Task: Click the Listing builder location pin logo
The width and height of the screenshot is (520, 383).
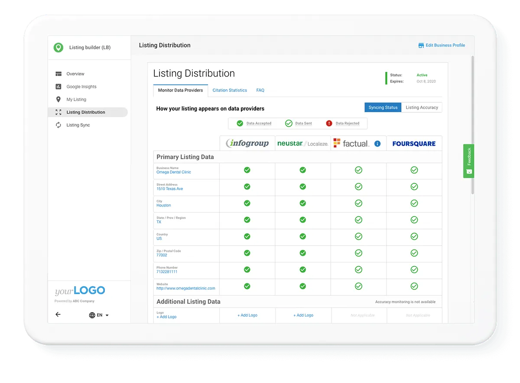Action: tap(58, 47)
